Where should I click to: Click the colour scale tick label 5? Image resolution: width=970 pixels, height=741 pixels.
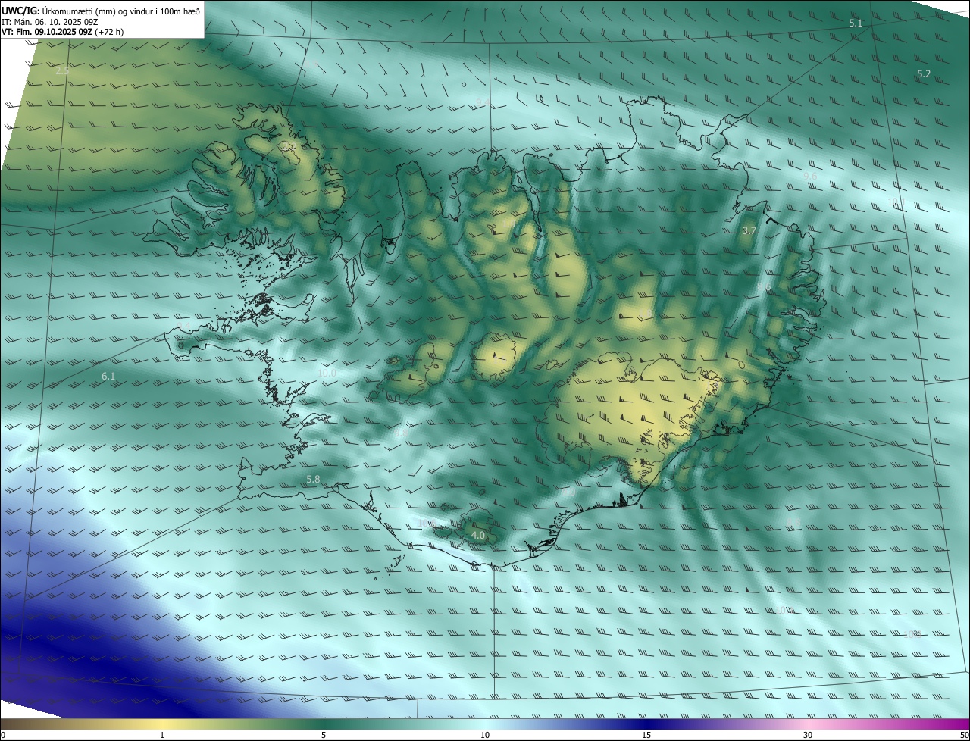click(x=324, y=735)
